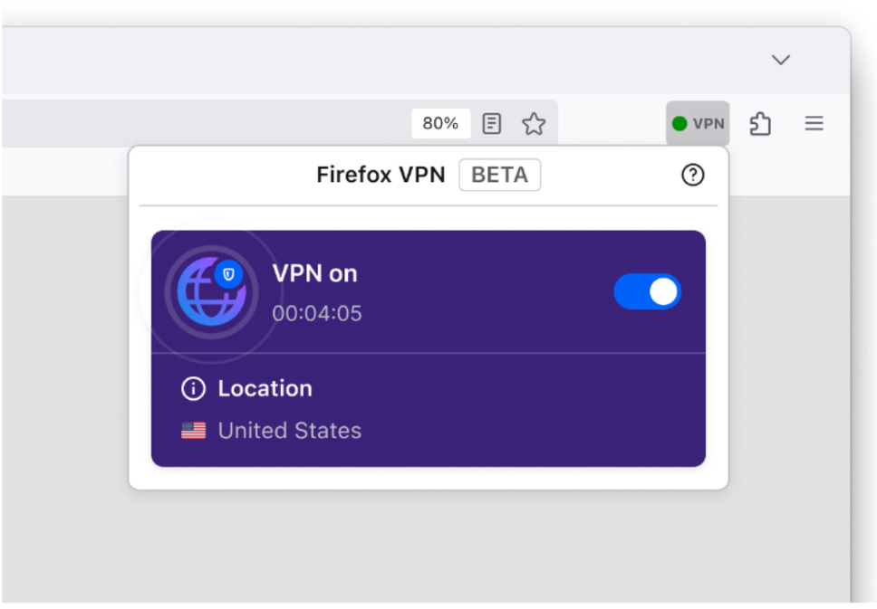Screen dimensions: 877x609
Task: Click the VPN connection timer 00:04:05
Action: [x=317, y=314]
